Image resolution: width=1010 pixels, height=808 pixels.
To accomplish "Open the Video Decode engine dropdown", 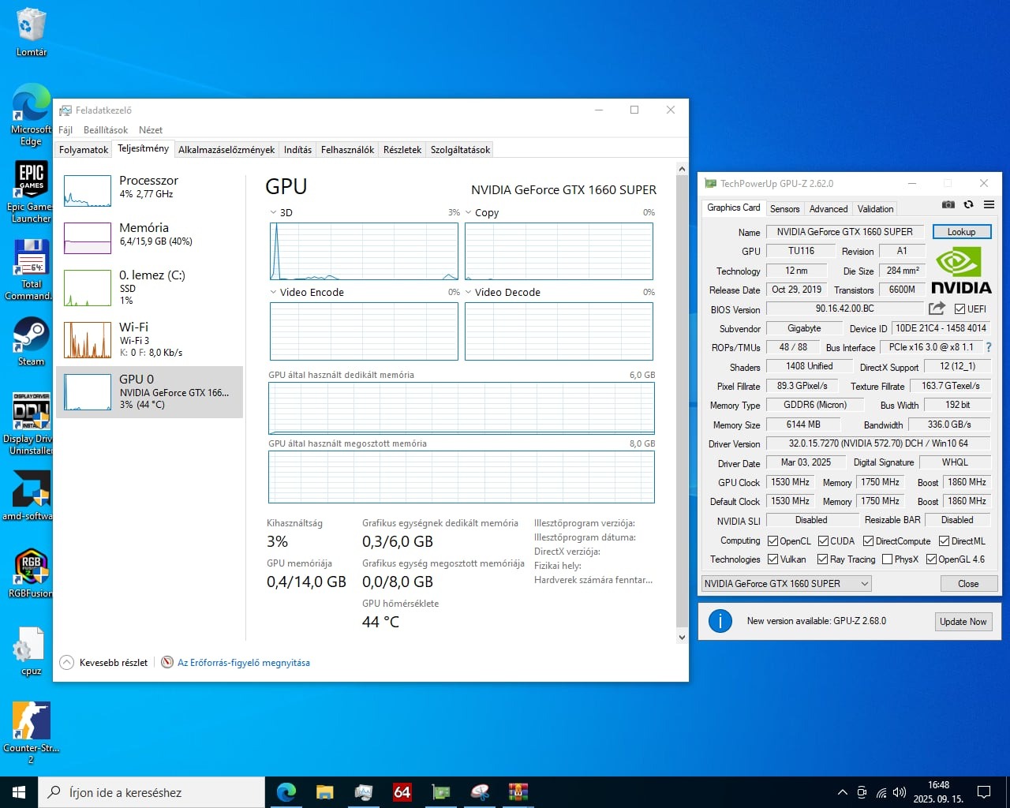I will [x=468, y=292].
